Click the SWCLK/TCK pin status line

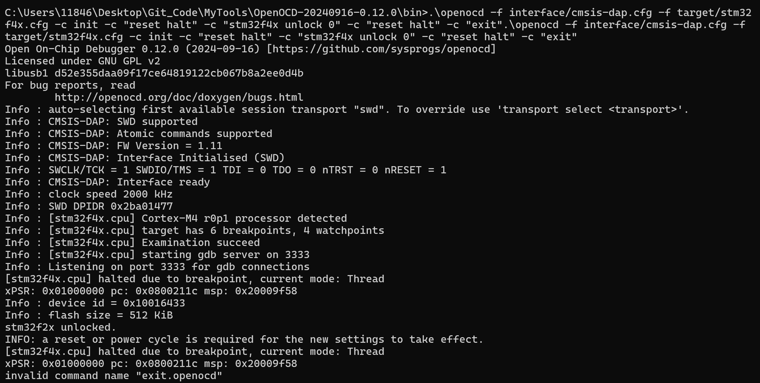(x=225, y=170)
